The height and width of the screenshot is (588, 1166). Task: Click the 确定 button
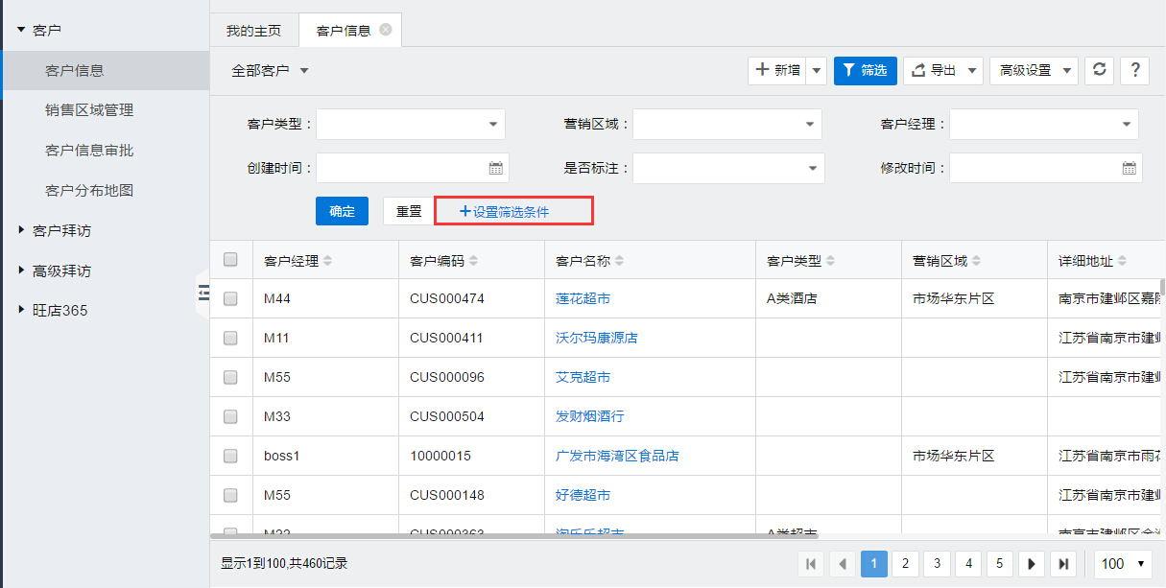[x=342, y=211]
